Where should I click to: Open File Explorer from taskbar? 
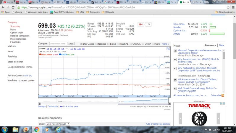pos(15,130)
